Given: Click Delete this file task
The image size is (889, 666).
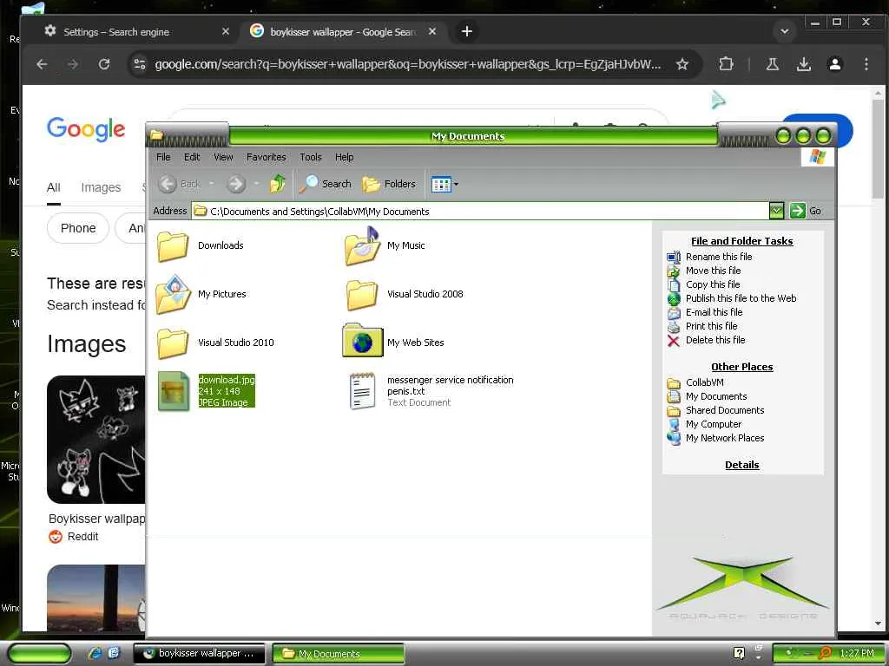Looking at the screenshot, I should 715,340.
